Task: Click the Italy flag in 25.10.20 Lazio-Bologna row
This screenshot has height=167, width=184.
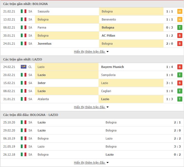Action: point(24,122)
